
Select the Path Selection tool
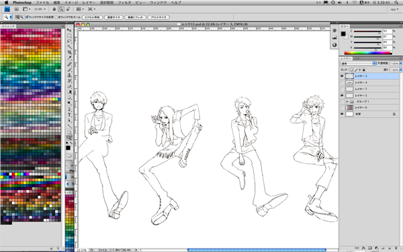[x=69, y=120]
